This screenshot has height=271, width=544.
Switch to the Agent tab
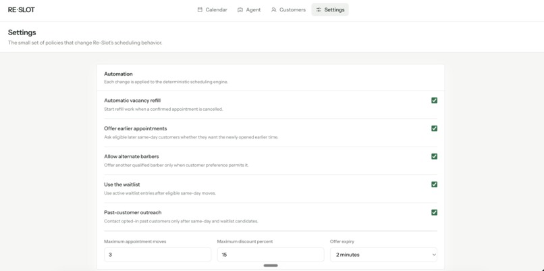tap(249, 9)
